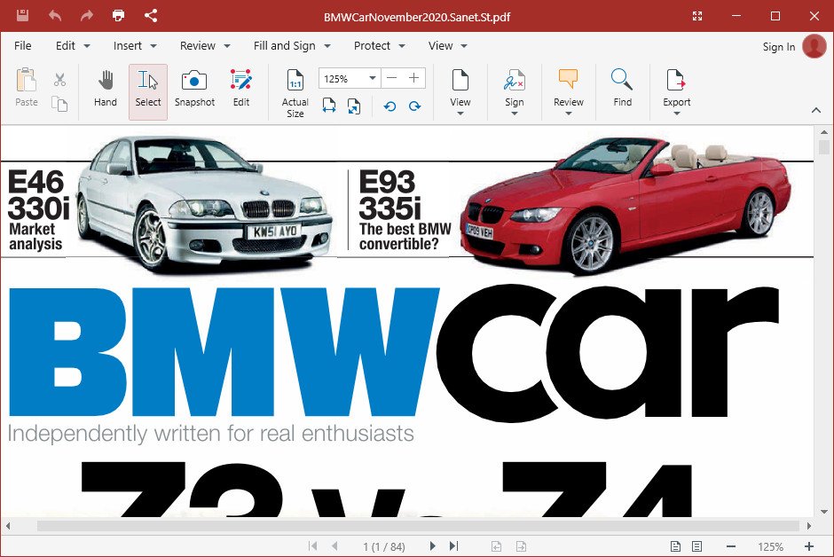Zoom out with status bar minus
The width and height of the screenshot is (834, 557).
click(731, 546)
